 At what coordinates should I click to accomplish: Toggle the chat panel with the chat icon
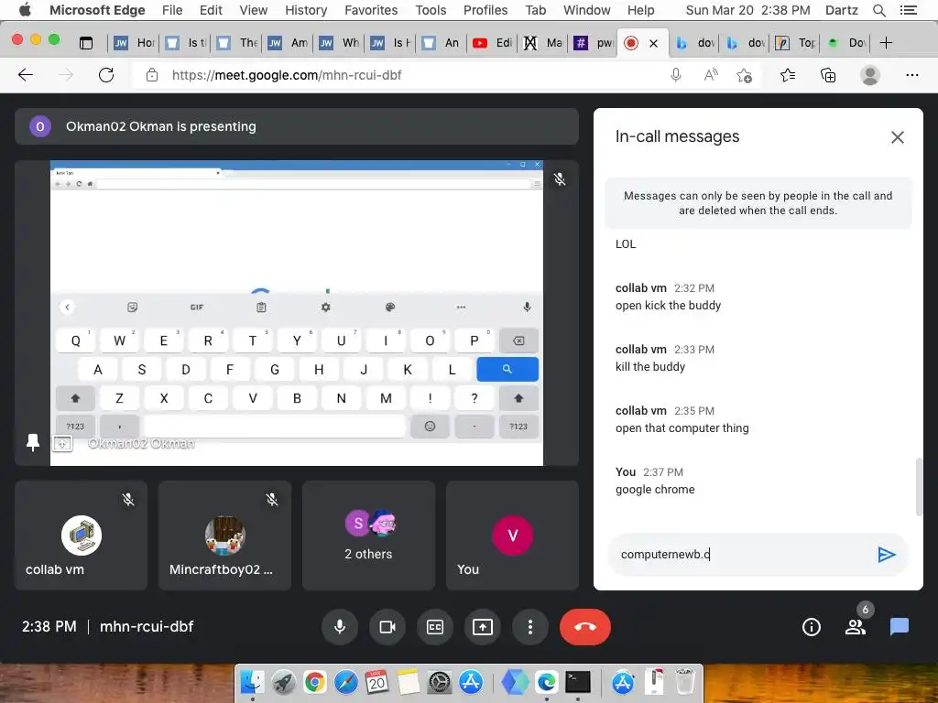tap(900, 626)
